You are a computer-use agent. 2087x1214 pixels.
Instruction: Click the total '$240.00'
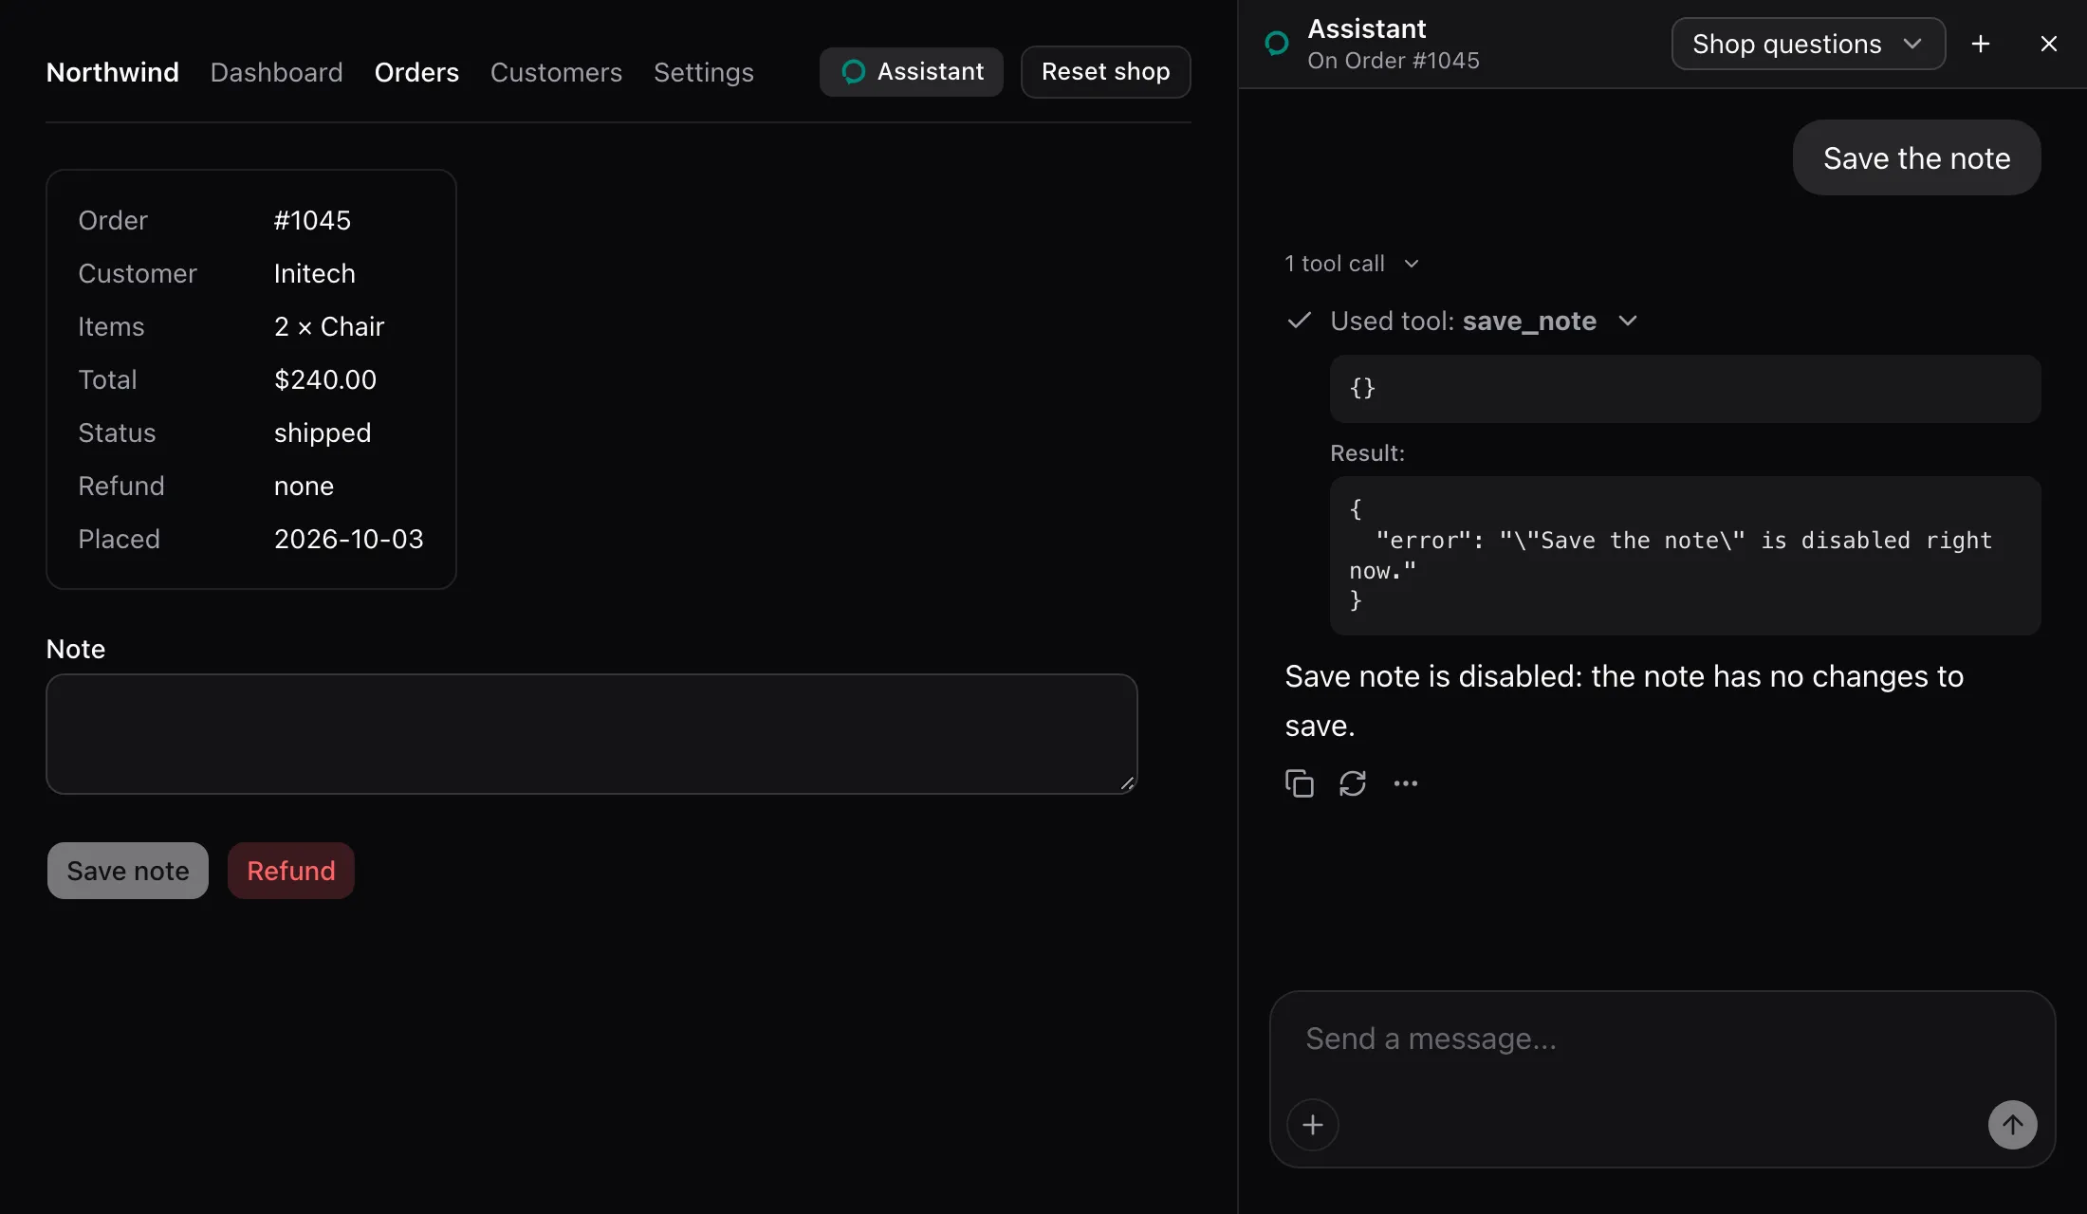point(324,379)
